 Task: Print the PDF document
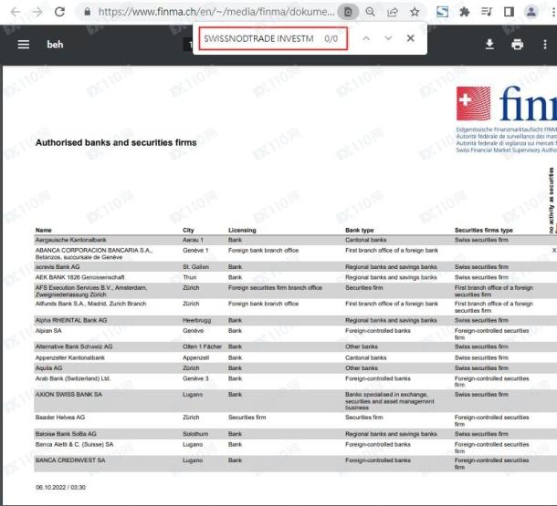[x=517, y=45]
